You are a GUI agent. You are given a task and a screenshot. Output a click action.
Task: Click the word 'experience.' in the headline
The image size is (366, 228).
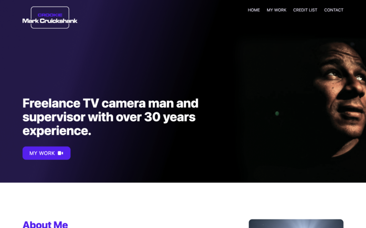[x=57, y=131]
